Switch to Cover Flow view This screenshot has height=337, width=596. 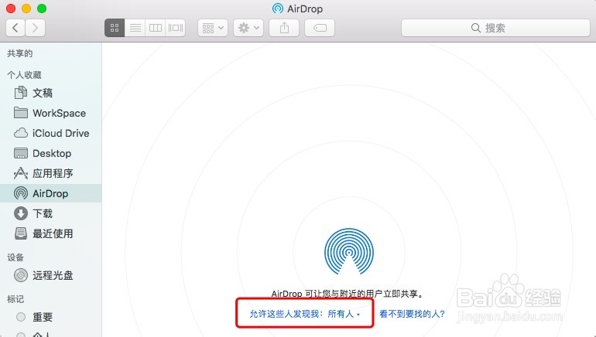point(175,28)
